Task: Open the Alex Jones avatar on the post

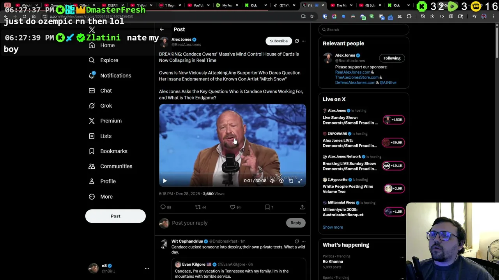Action: coord(164,42)
